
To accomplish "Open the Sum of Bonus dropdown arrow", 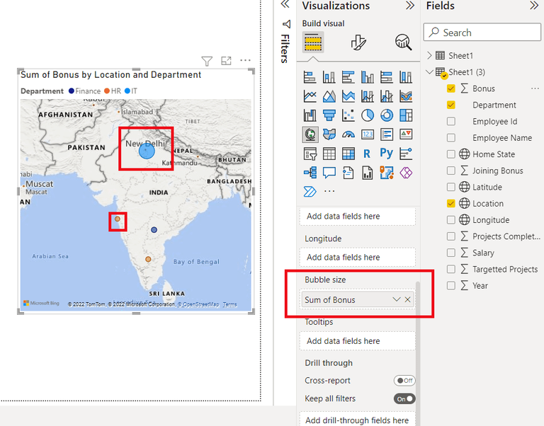I will click(x=396, y=299).
